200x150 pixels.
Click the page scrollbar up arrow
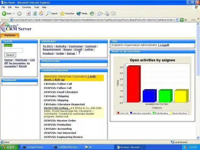(198, 24)
